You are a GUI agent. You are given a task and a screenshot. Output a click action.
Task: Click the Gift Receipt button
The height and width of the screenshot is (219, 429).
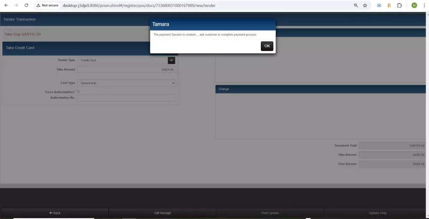163,213
